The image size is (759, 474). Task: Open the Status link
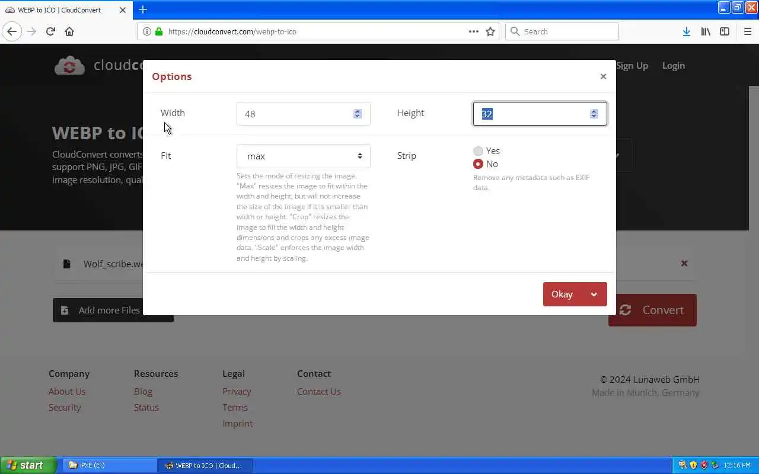pyautogui.click(x=146, y=408)
